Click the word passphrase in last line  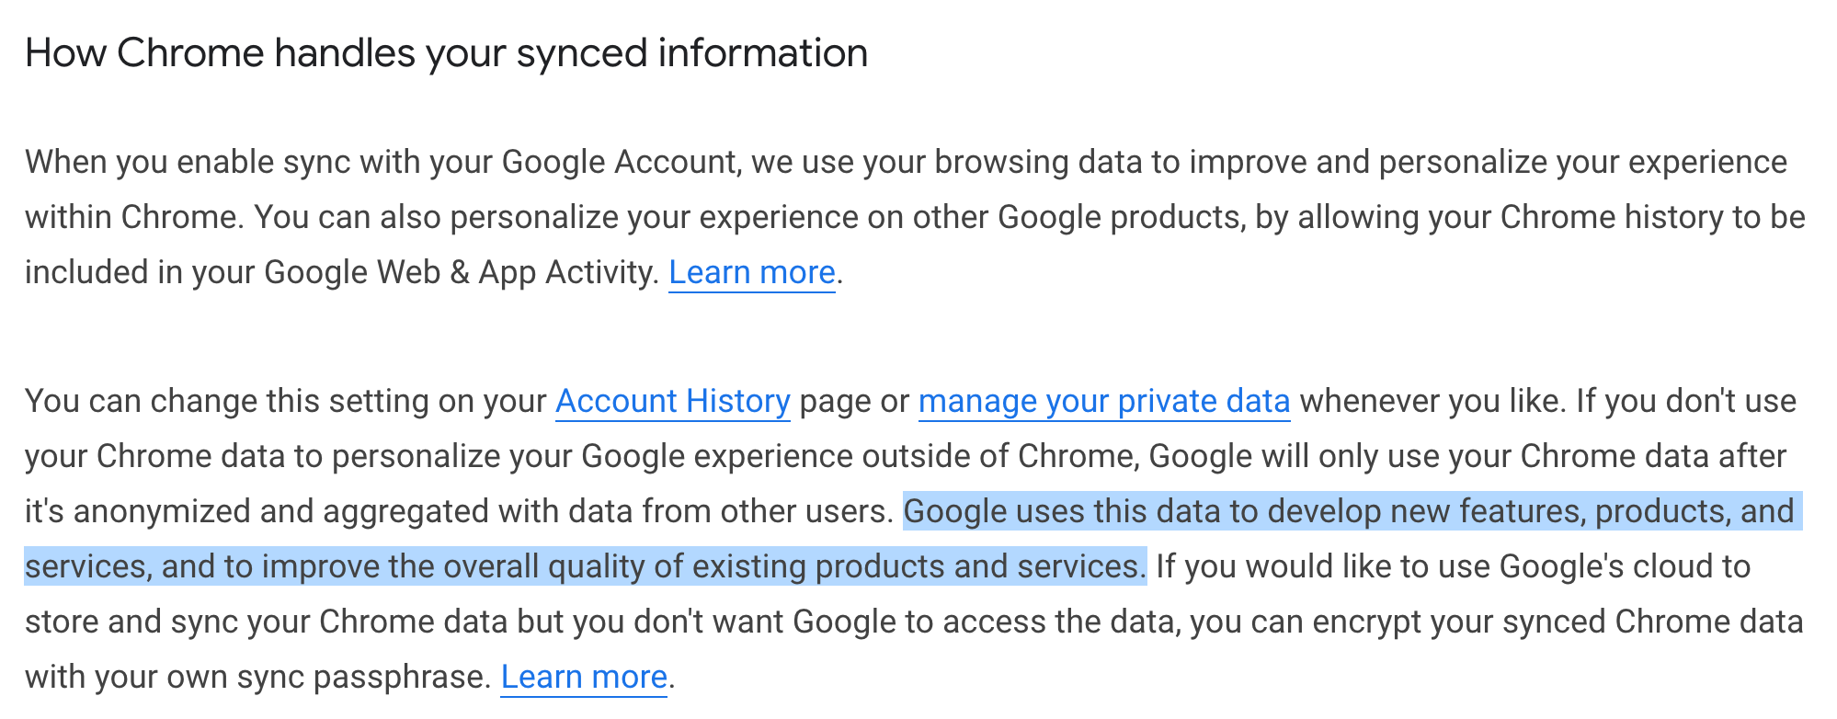pyautogui.click(x=397, y=677)
